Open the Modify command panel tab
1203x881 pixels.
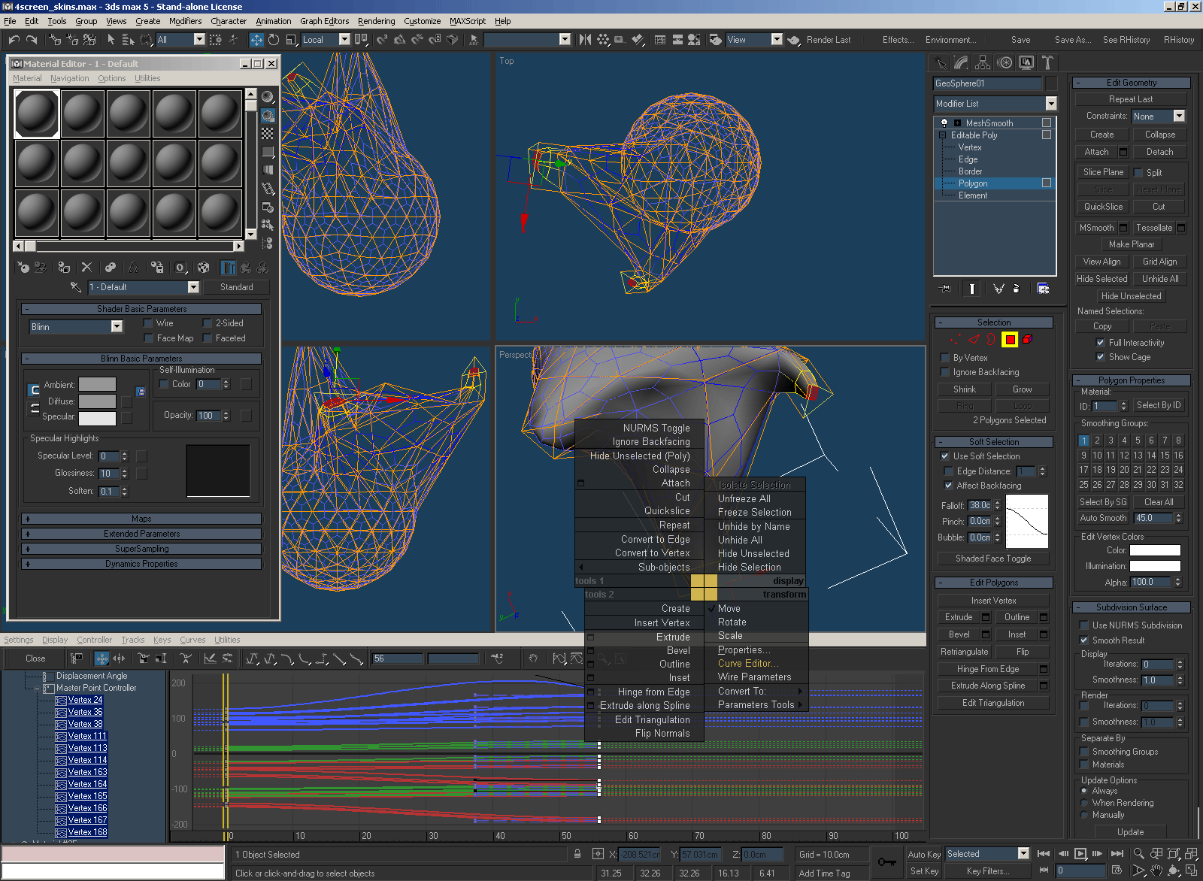[960, 62]
